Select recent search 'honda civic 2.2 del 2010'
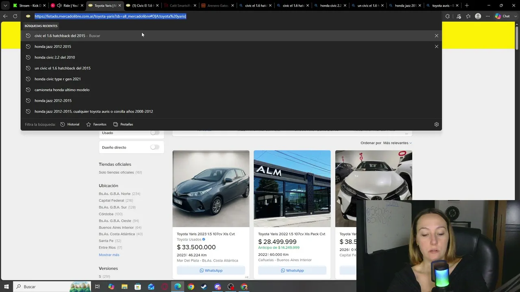Viewport: 520px width, 292px height. 231,57
